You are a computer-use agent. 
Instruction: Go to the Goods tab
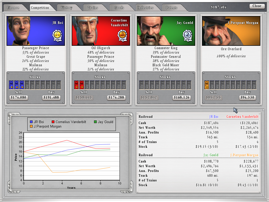(x=119, y=8)
